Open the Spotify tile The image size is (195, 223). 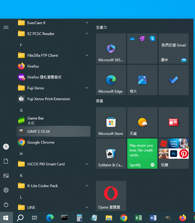[x=142, y=154]
